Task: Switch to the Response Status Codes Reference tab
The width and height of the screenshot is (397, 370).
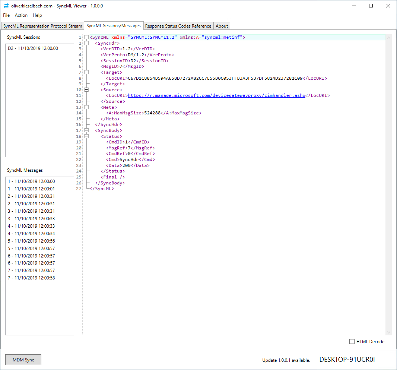Action: (x=178, y=26)
